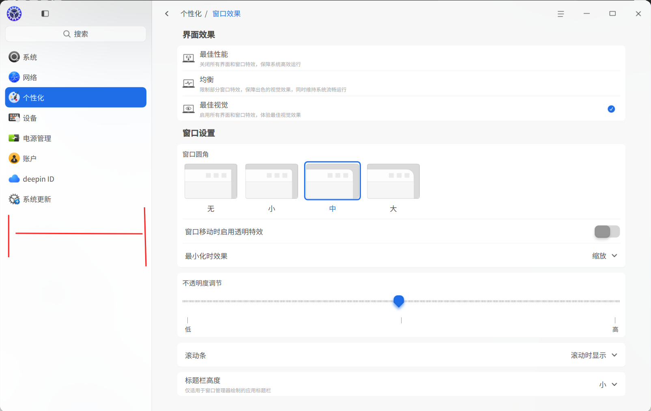Click the 最佳视觉 eye monitor icon
This screenshot has height=411, width=651.
[x=188, y=109]
